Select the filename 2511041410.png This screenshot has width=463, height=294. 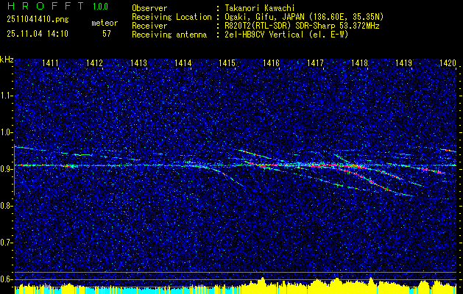pyautogui.click(x=38, y=19)
